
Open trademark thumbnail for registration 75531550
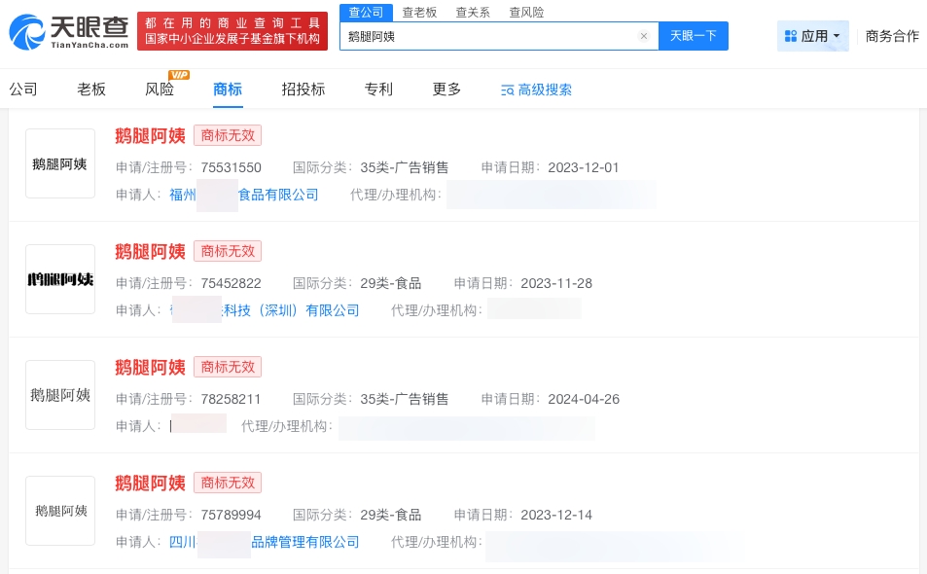[60, 163]
